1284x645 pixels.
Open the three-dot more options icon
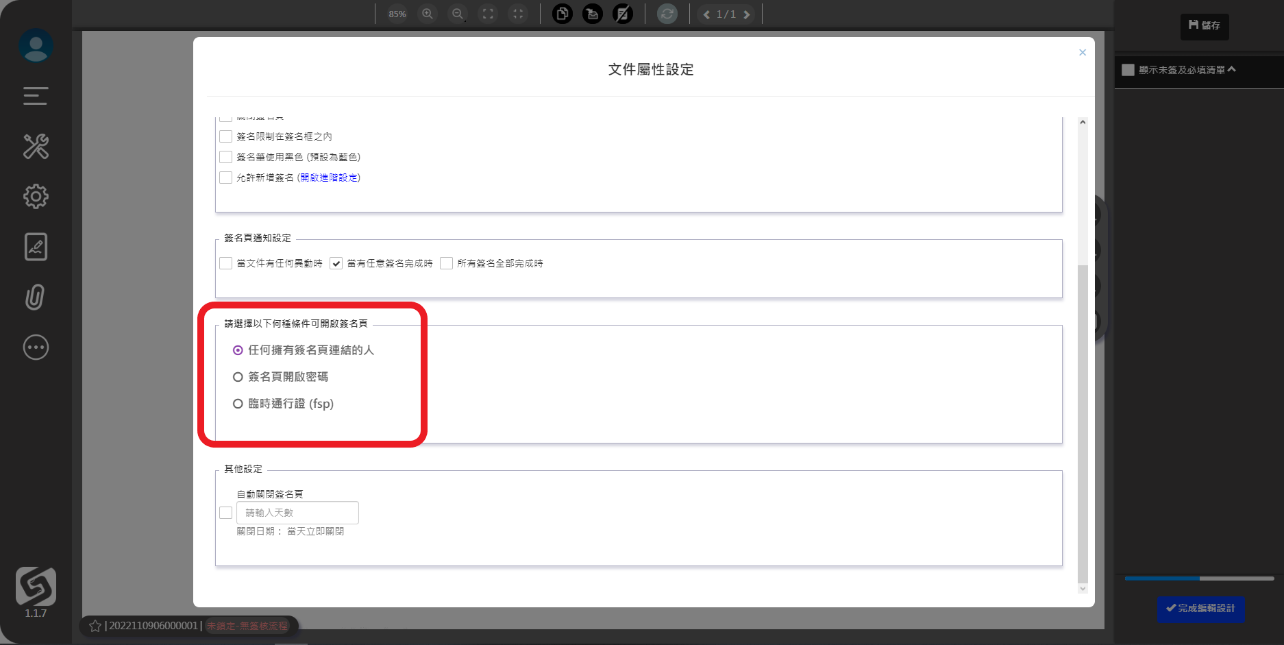(36, 348)
